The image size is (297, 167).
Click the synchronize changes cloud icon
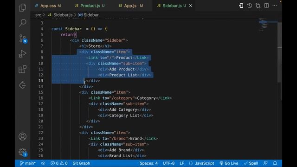point(43,163)
